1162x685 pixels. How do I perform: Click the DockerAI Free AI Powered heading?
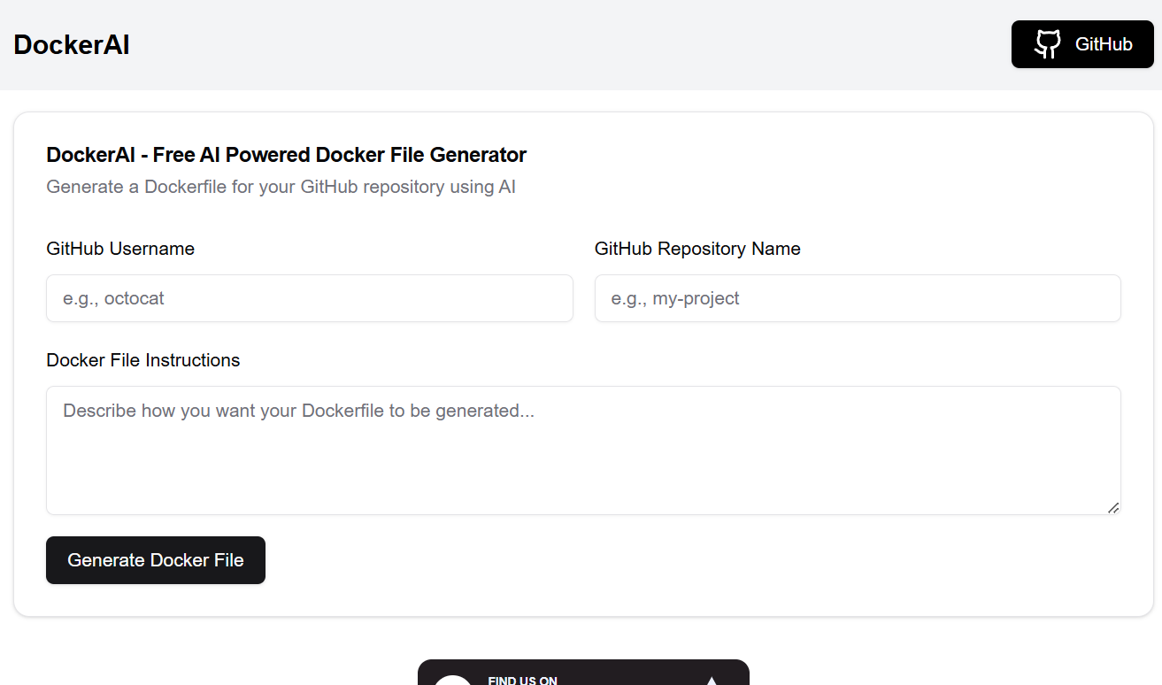pyautogui.click(x=286, y=154)
